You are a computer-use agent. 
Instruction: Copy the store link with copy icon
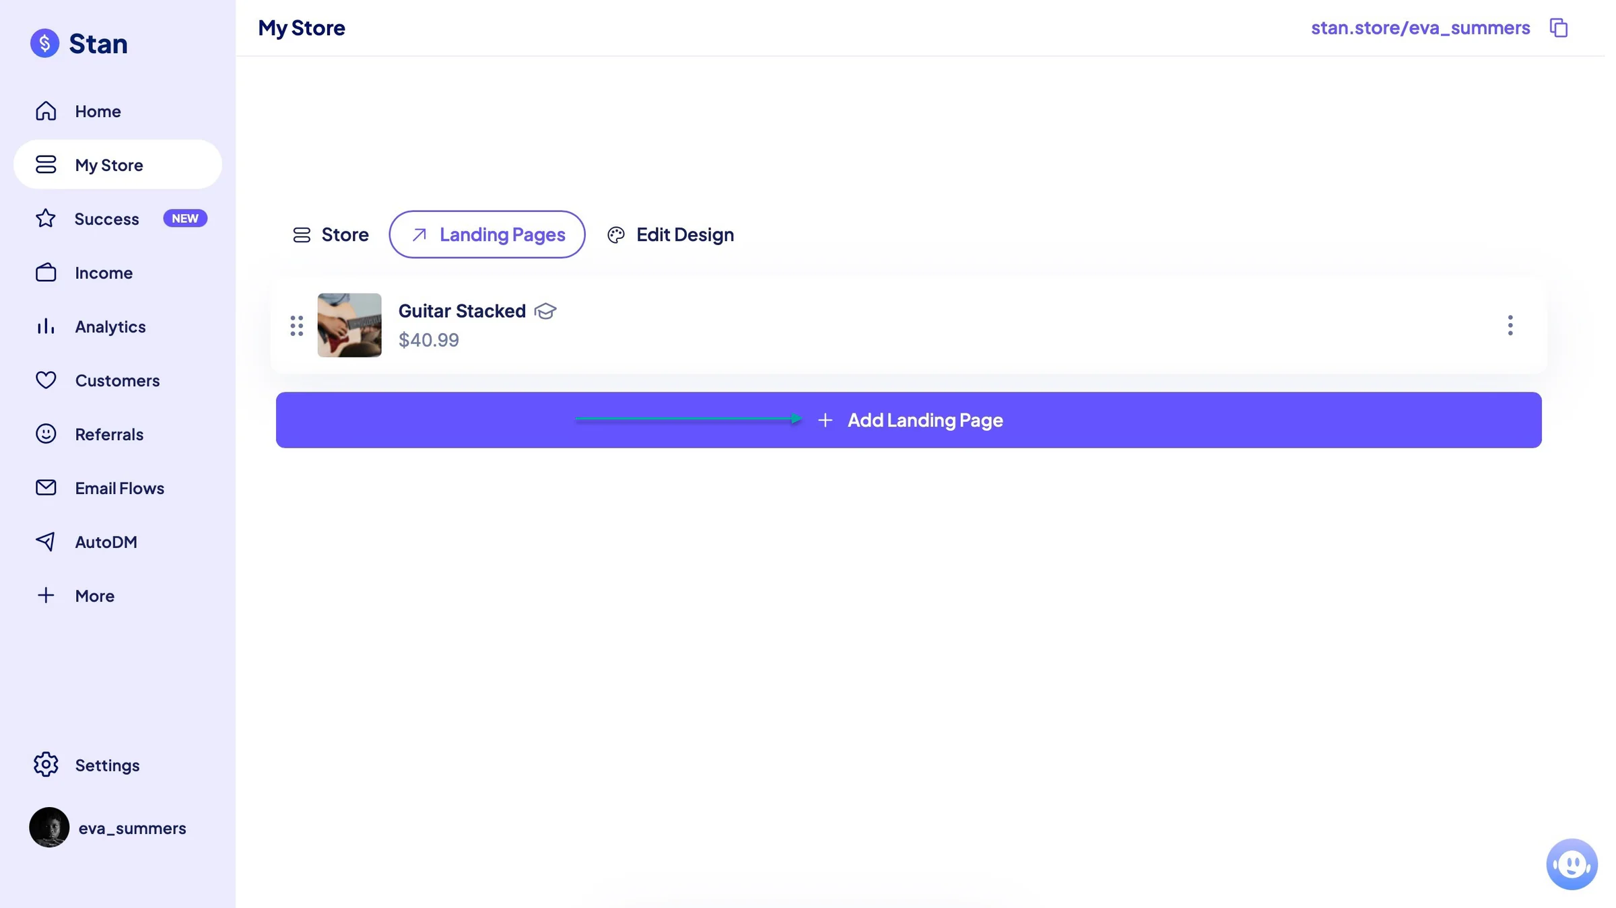pos(1559,28)
